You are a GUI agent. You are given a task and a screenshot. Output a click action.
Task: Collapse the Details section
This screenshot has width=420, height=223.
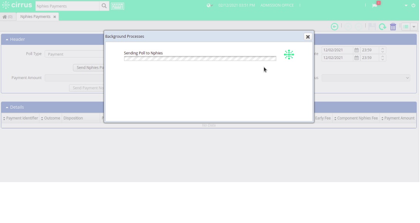point(7,107)
